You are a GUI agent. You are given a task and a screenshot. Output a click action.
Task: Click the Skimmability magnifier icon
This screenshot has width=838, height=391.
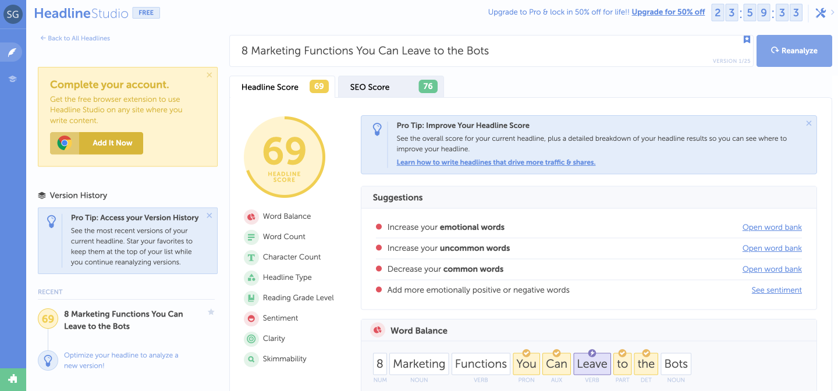[251, 359]
